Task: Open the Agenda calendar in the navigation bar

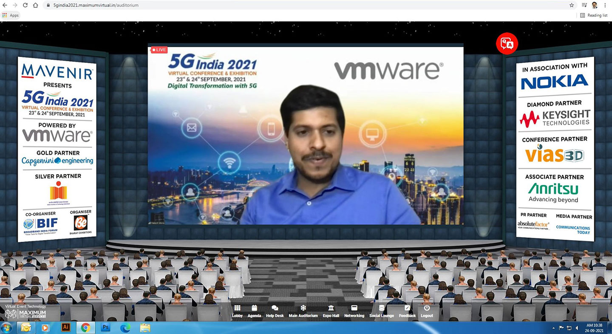Action: point(254,311)
